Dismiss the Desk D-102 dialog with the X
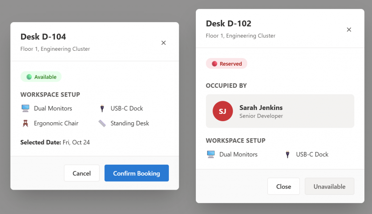Screen dimensions: 372x214 click(349, 30)
